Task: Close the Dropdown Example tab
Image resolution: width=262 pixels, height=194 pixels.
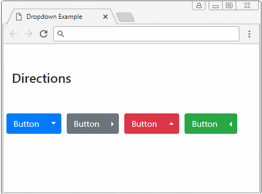Action: pyautogui.click(x=105, y=17)
